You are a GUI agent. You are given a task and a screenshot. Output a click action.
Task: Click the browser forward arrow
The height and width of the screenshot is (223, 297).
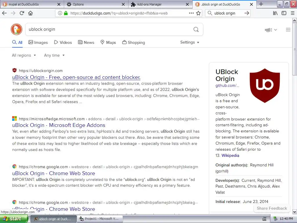point(13,13)
